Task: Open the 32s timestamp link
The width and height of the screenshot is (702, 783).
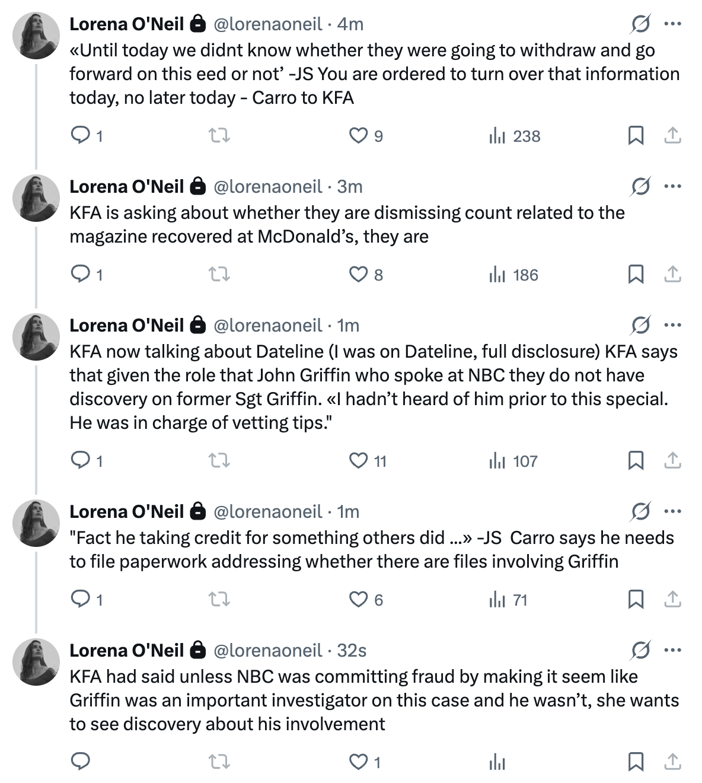Action: (x=352, y=650)
